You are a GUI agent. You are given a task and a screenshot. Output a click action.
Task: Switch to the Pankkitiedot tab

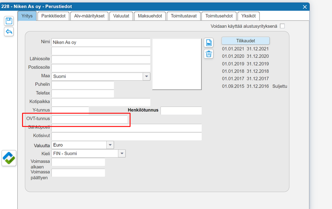point(54,16)
